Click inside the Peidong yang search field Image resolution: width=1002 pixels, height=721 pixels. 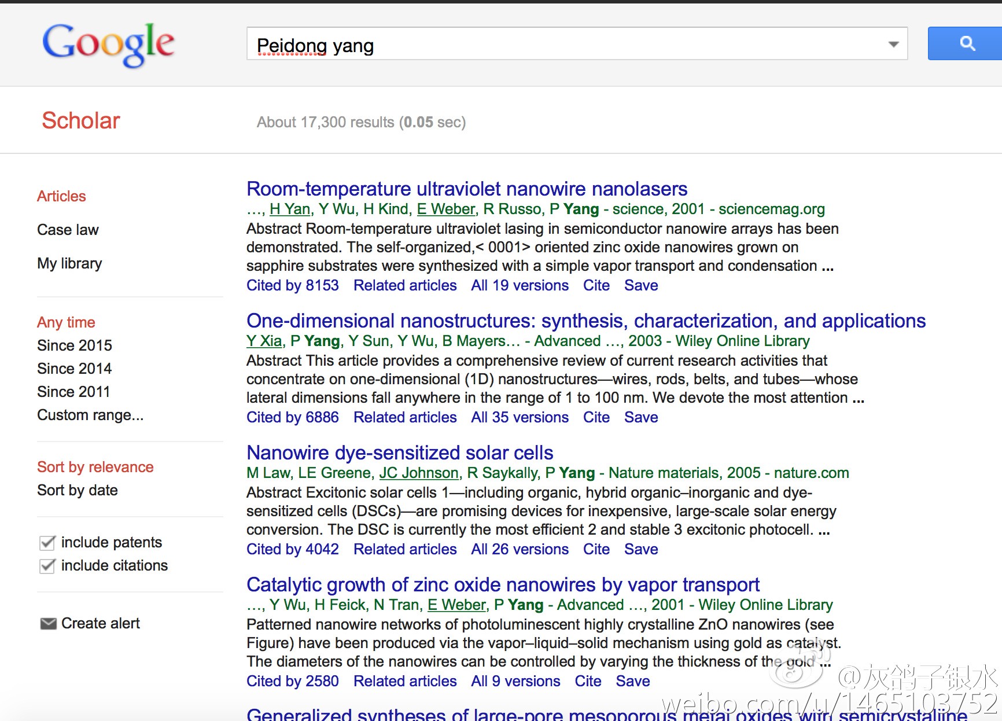[567, 44]
